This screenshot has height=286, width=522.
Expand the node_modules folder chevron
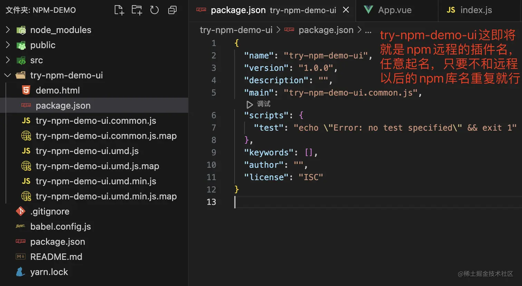click(8, 30)
